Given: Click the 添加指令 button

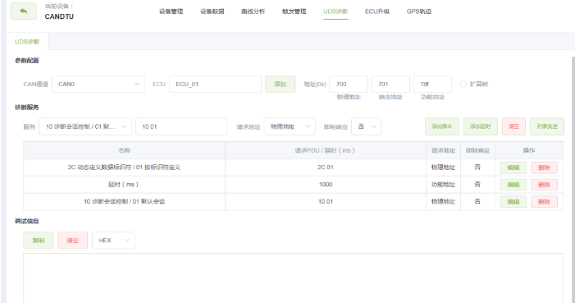Looking at the screenshot, I should (x=442, y=126).
